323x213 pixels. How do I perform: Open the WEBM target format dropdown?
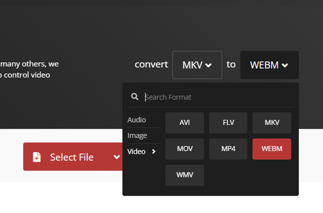[269, 65]
